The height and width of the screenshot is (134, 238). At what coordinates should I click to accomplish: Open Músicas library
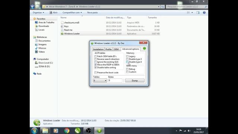[42, 48]
